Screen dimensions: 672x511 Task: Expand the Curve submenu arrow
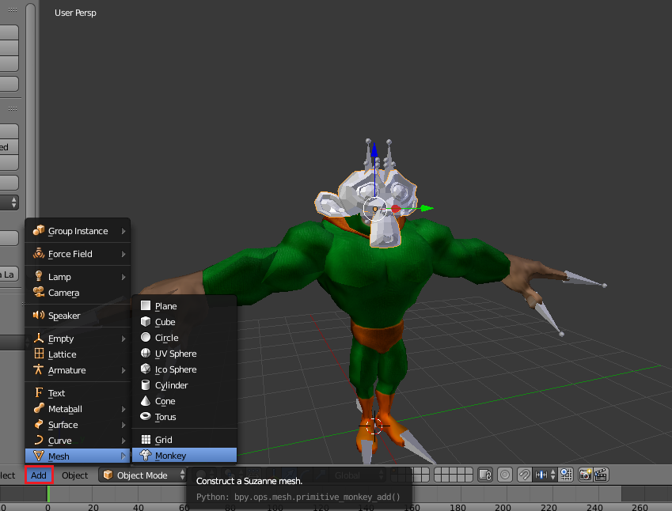(123, 441)
